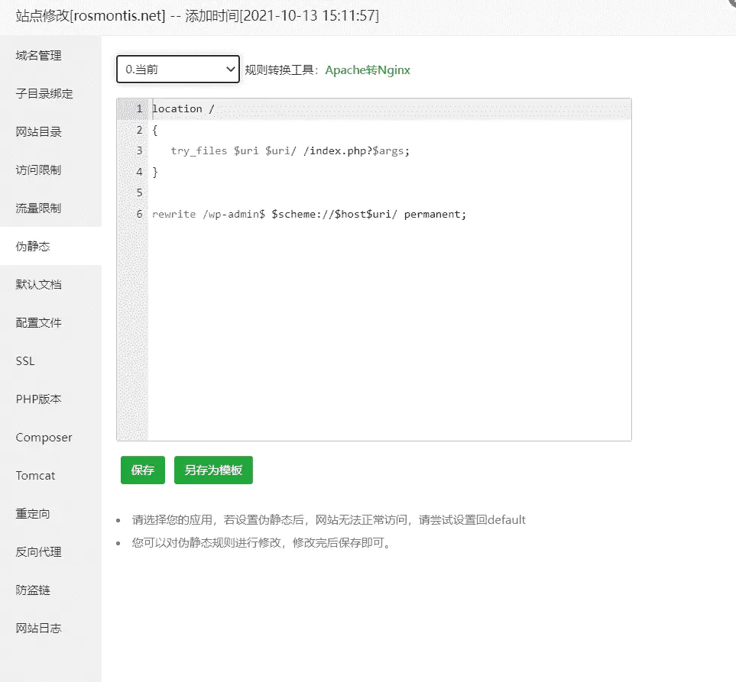
Task: Click the closing brace on line 4
Action: tap(155, 172)
